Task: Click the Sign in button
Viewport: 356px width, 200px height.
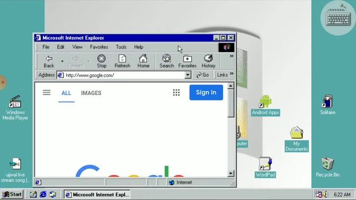Action: click(206, 92)
